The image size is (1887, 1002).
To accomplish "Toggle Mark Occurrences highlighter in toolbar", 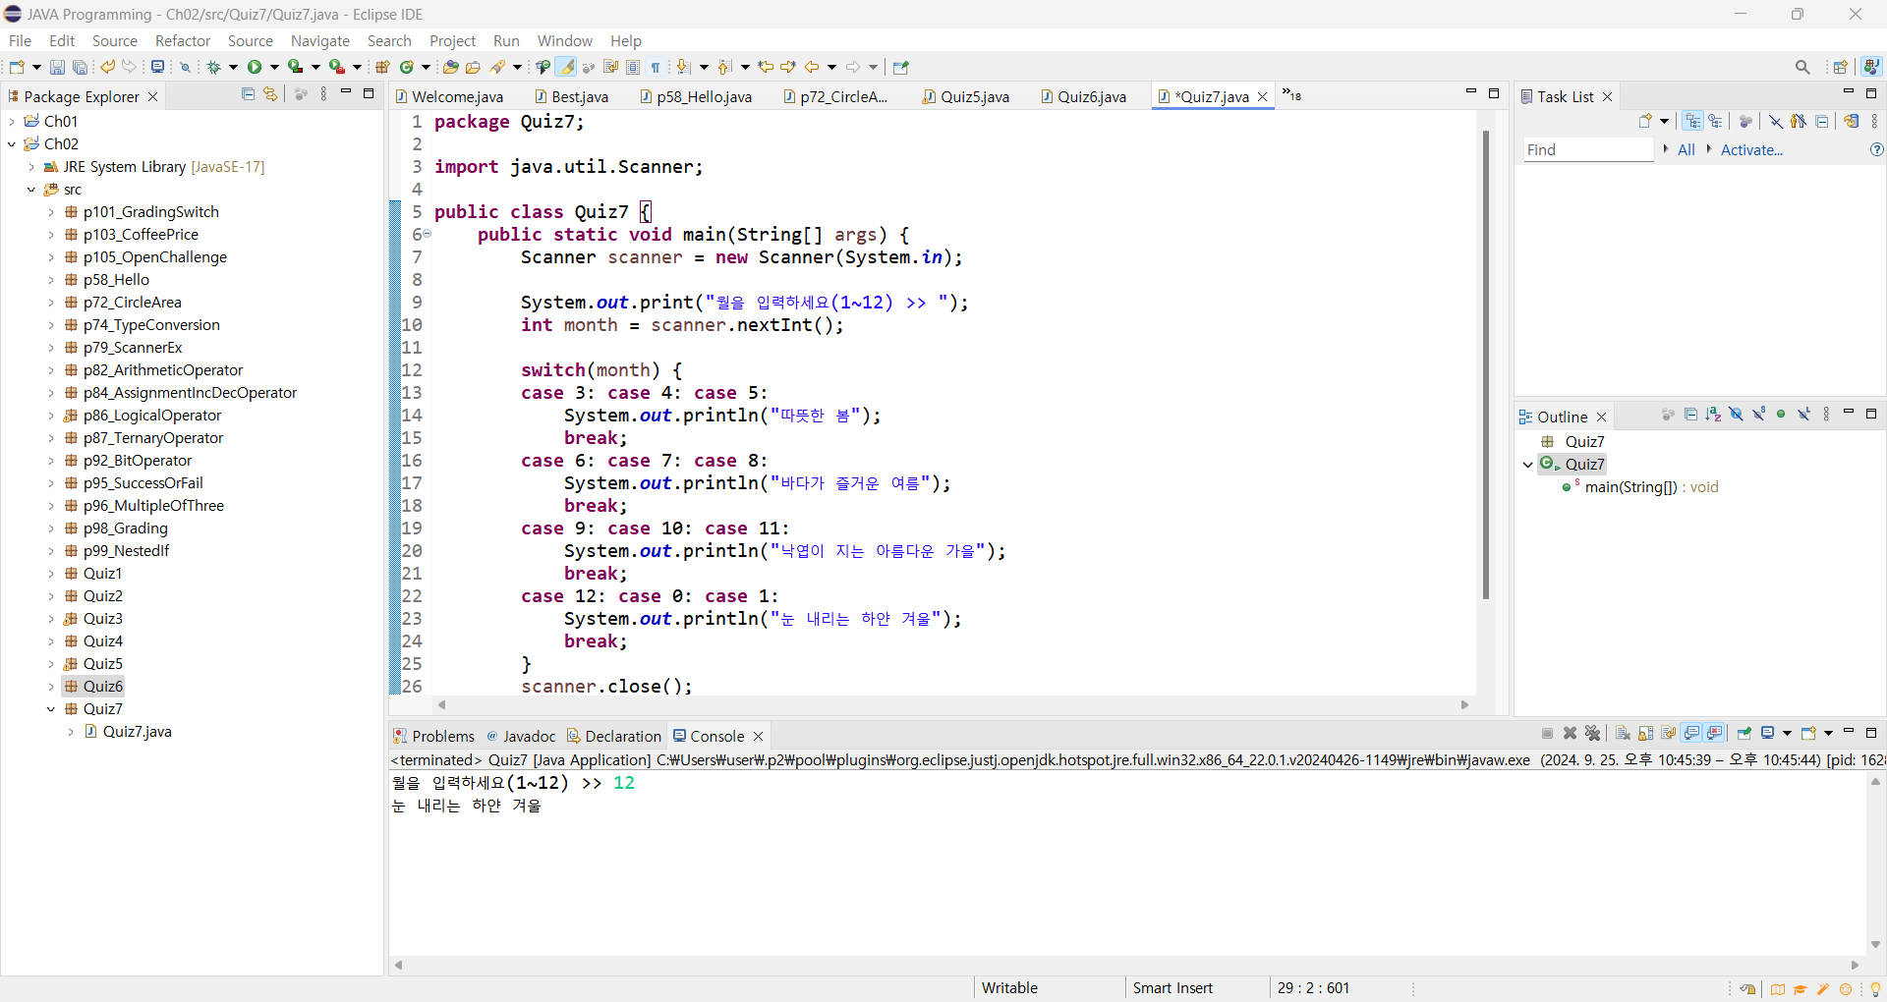I will [566, 67].
